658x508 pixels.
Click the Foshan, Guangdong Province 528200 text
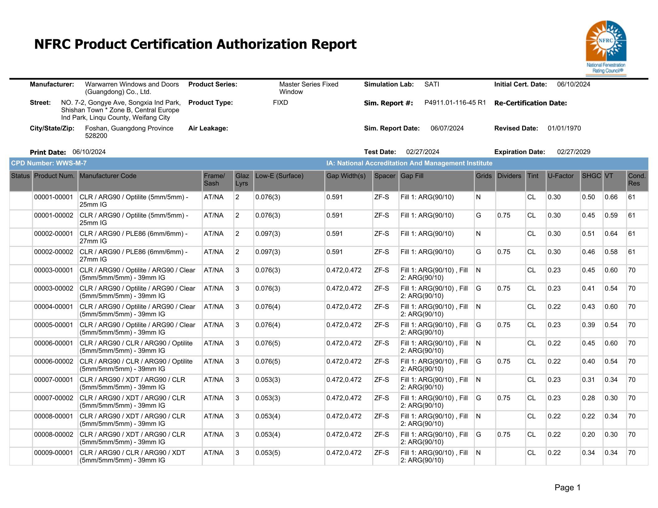[129, 132]
